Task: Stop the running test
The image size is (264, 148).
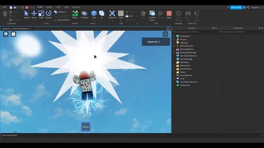Action: point(169,14)
